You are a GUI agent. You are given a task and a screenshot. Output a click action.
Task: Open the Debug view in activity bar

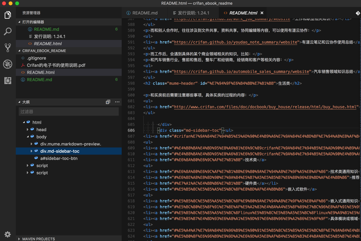point(8,64)
